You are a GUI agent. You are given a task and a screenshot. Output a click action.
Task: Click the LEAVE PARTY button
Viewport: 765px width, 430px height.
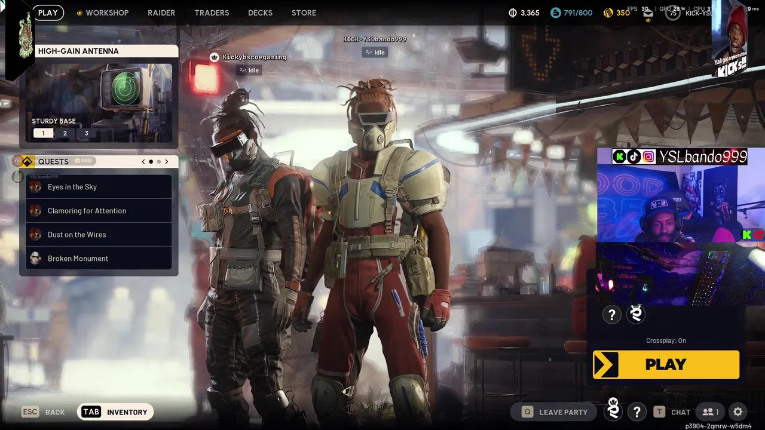point(554,412)
